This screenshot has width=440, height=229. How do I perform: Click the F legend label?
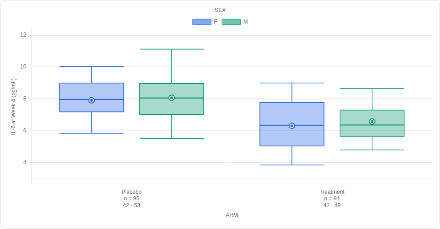215,22
